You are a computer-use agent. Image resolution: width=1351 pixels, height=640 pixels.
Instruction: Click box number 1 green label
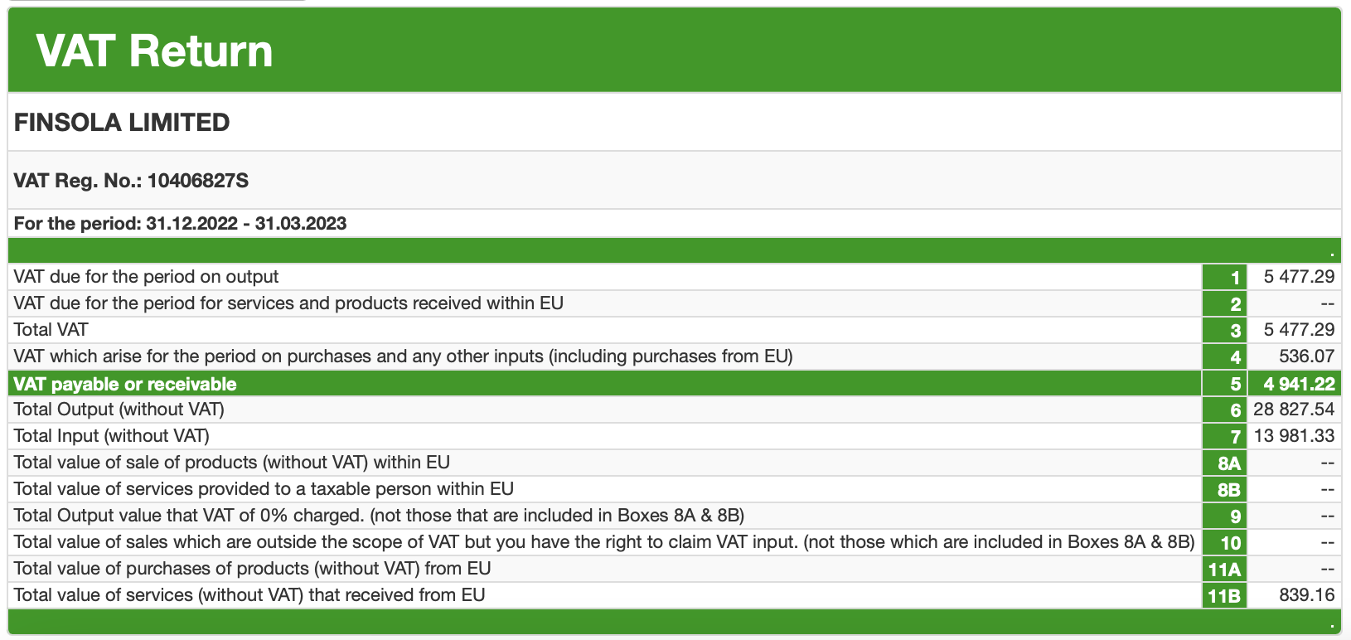tap(1225, 277)
